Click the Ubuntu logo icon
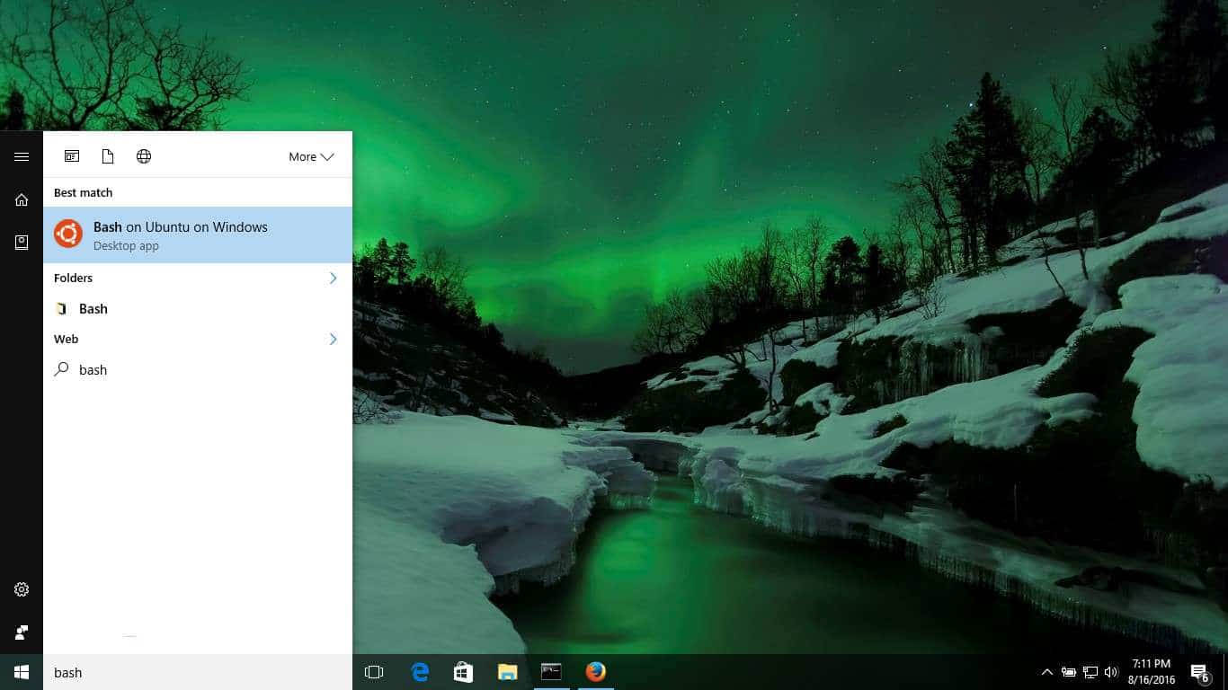Screen dimensions: 1228x690 tap(68, 234)
